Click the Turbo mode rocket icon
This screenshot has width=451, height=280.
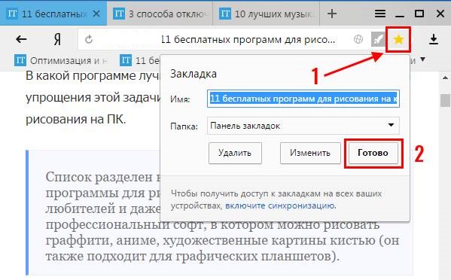pyautogui.click(x=378, y=39)
